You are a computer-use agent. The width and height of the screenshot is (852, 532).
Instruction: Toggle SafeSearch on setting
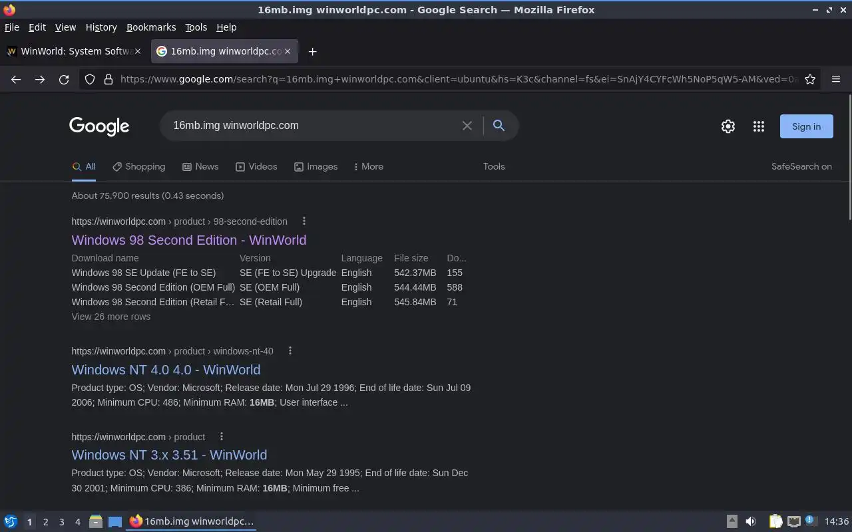point(801,166)
